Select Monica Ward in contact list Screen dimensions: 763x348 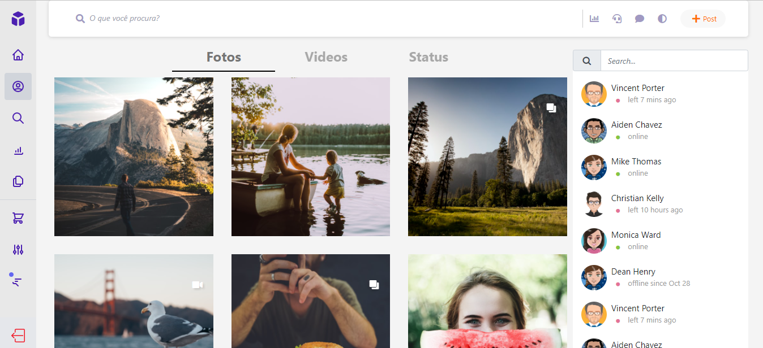pyautogui.click(x=661, y=241)
